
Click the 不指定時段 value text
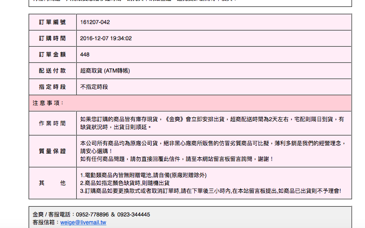pos(94,86)
